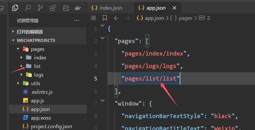Screen dimensions: 255x130
Task: Click line number 3 in the gutter
Action: [x=95, y=53]
